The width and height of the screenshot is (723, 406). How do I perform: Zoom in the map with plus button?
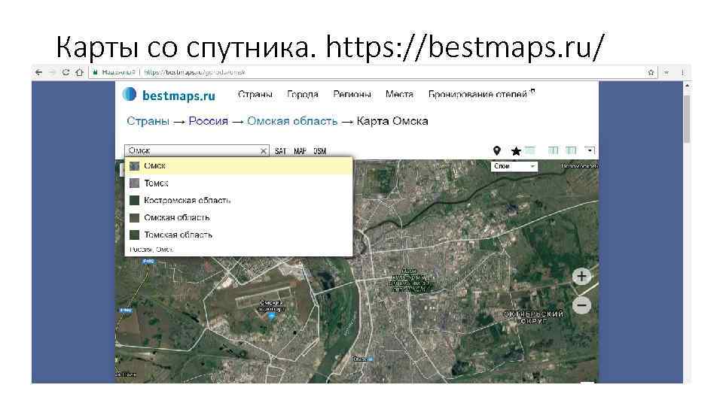pyautogui.click(x=581, y=276)
